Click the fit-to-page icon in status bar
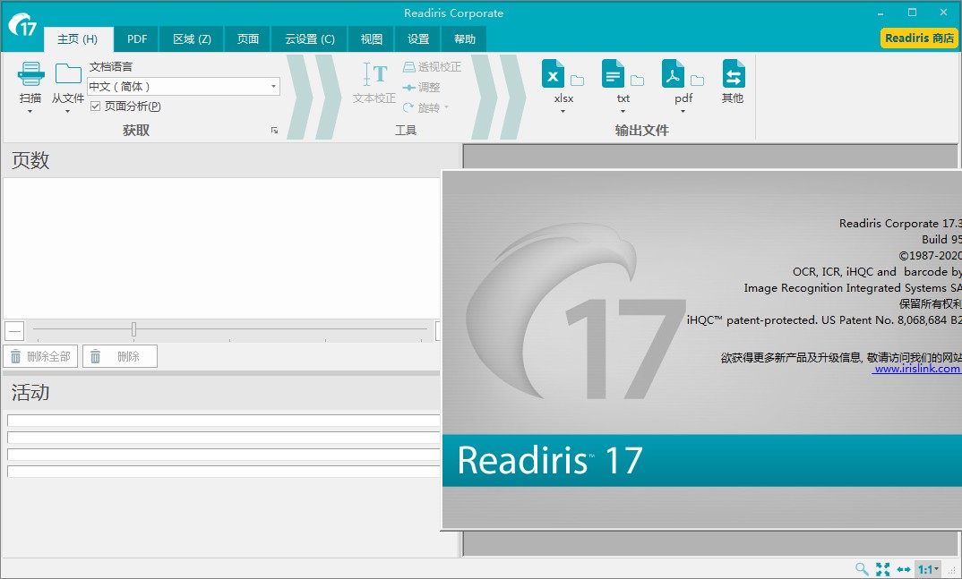This screenshot has height=579, width=962. (883, 569)
